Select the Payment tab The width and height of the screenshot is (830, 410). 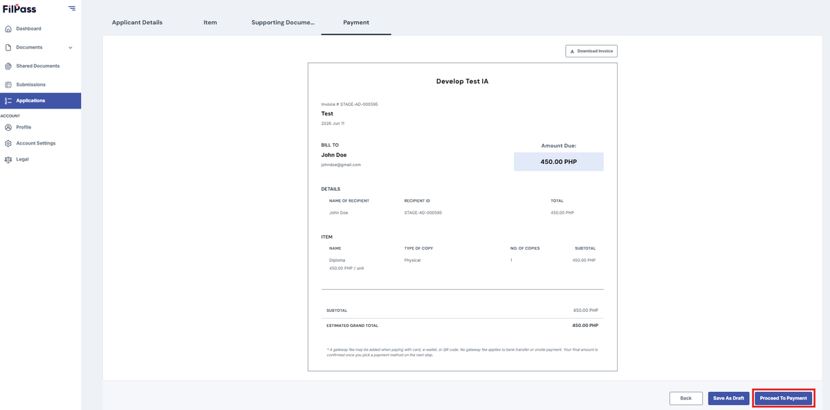(x=356, y=23)
